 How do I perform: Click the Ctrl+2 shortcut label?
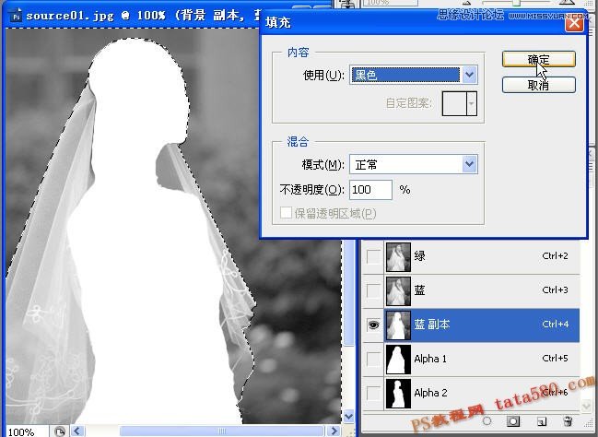point(555,255)
